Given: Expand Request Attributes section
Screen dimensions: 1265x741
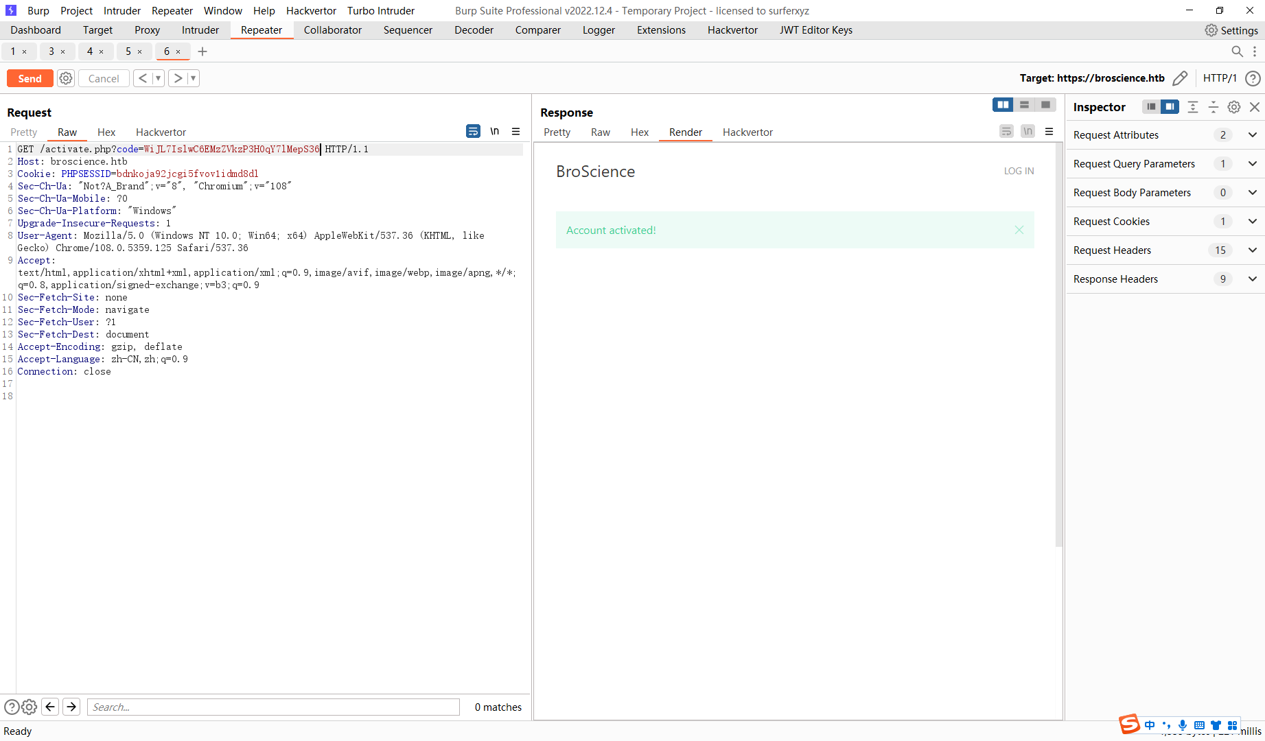Looking at the screenshot, I should 1165,135.
